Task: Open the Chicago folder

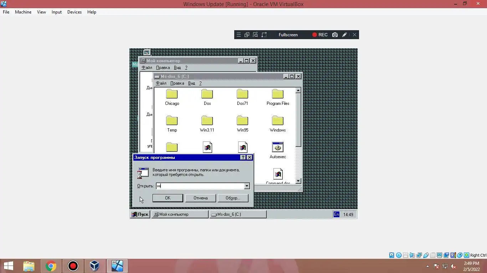Action: pos(172,97)
